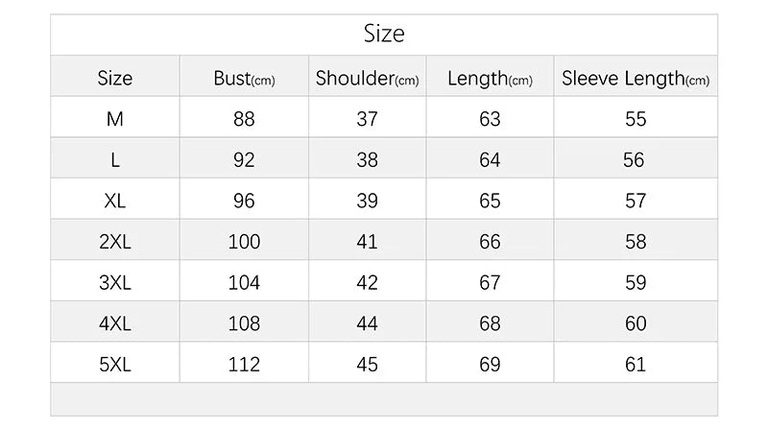Select bust value 112 for 5XL

[244, 365]
